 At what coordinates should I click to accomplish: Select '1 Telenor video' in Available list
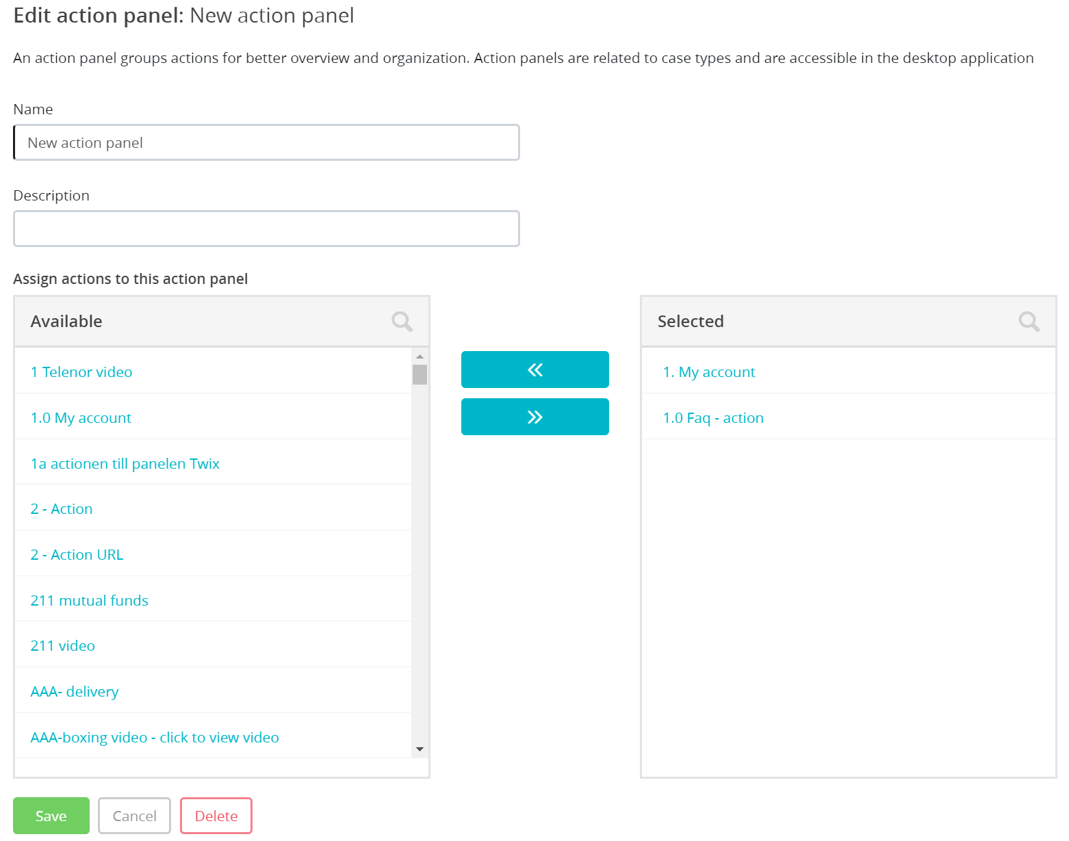tap(81, 372)
